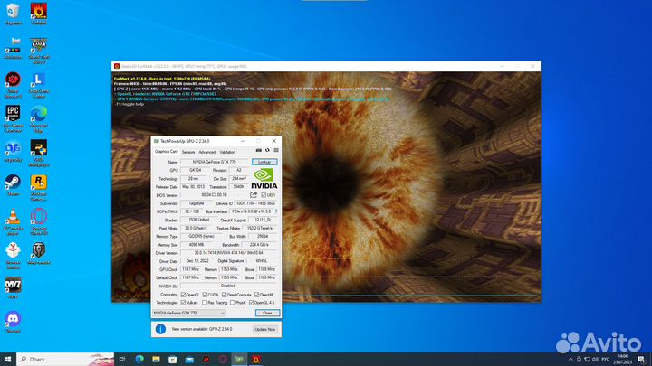Toggle the Ray Tracing checkbox
This screenshot has height=366, width=652.
click(x=205, y=303)
